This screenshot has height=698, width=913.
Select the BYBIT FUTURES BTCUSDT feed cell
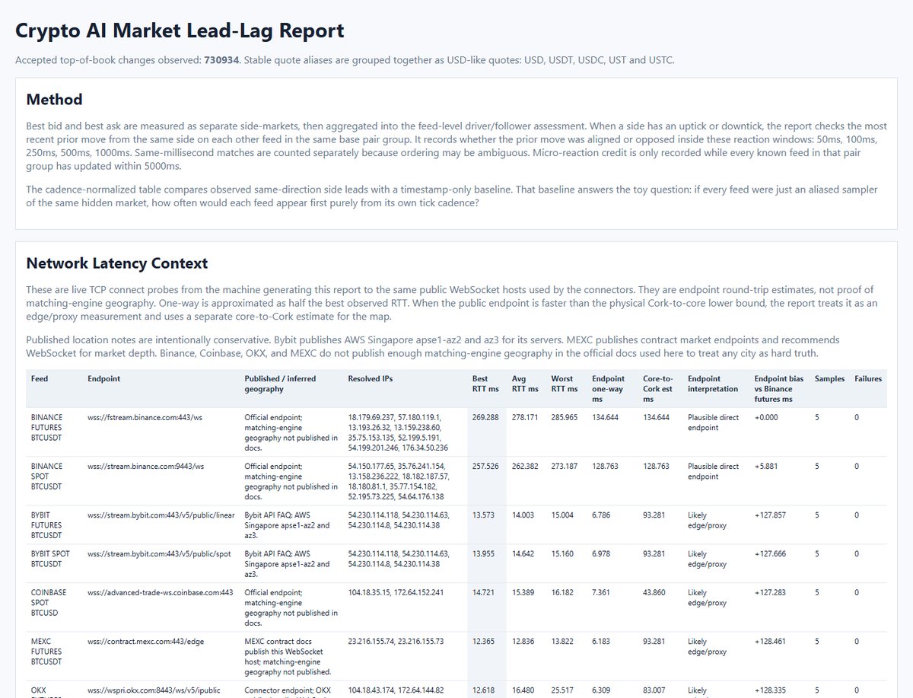47,524
